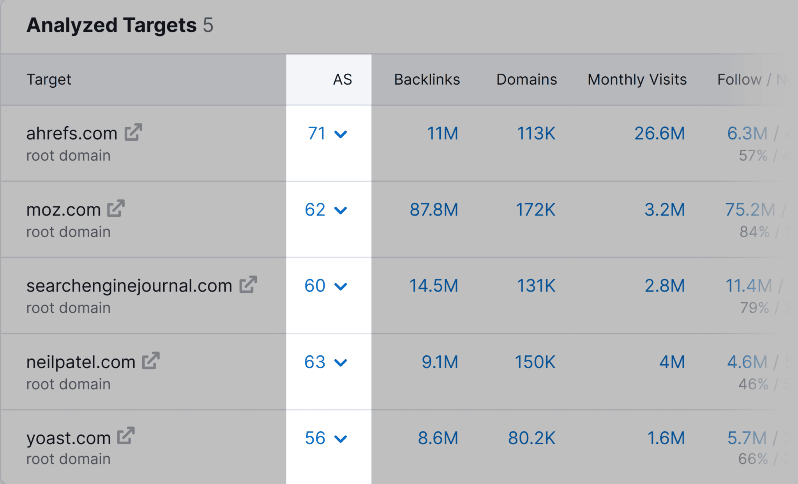Open neilpatel.com's 150K domains value
The width and height of the screenshot is (798, 484).
coord(535,362)
